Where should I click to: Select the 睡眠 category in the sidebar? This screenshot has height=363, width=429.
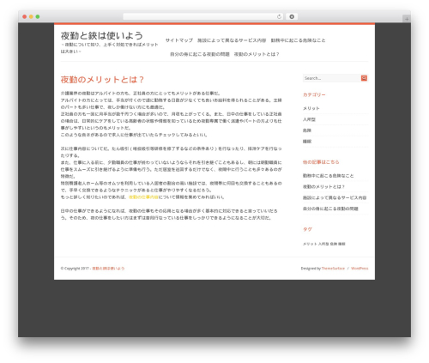tap(307, 142)
